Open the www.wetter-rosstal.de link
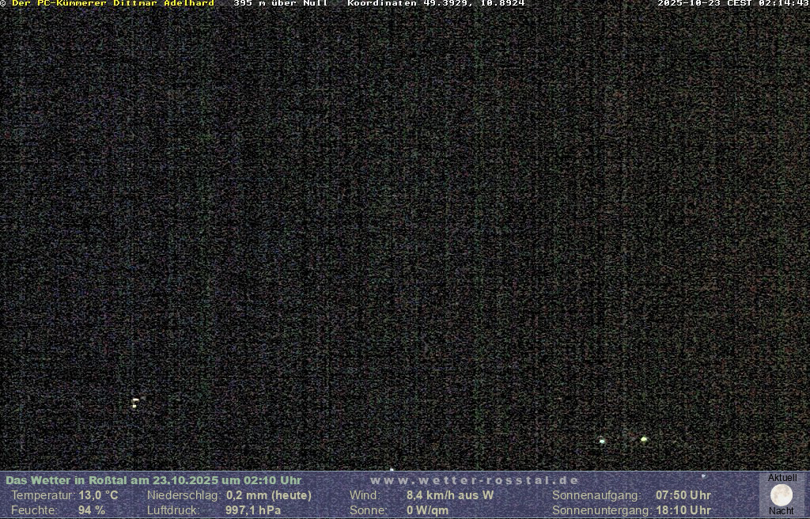Viewport: 810px width, 519px height. [475, 480]
